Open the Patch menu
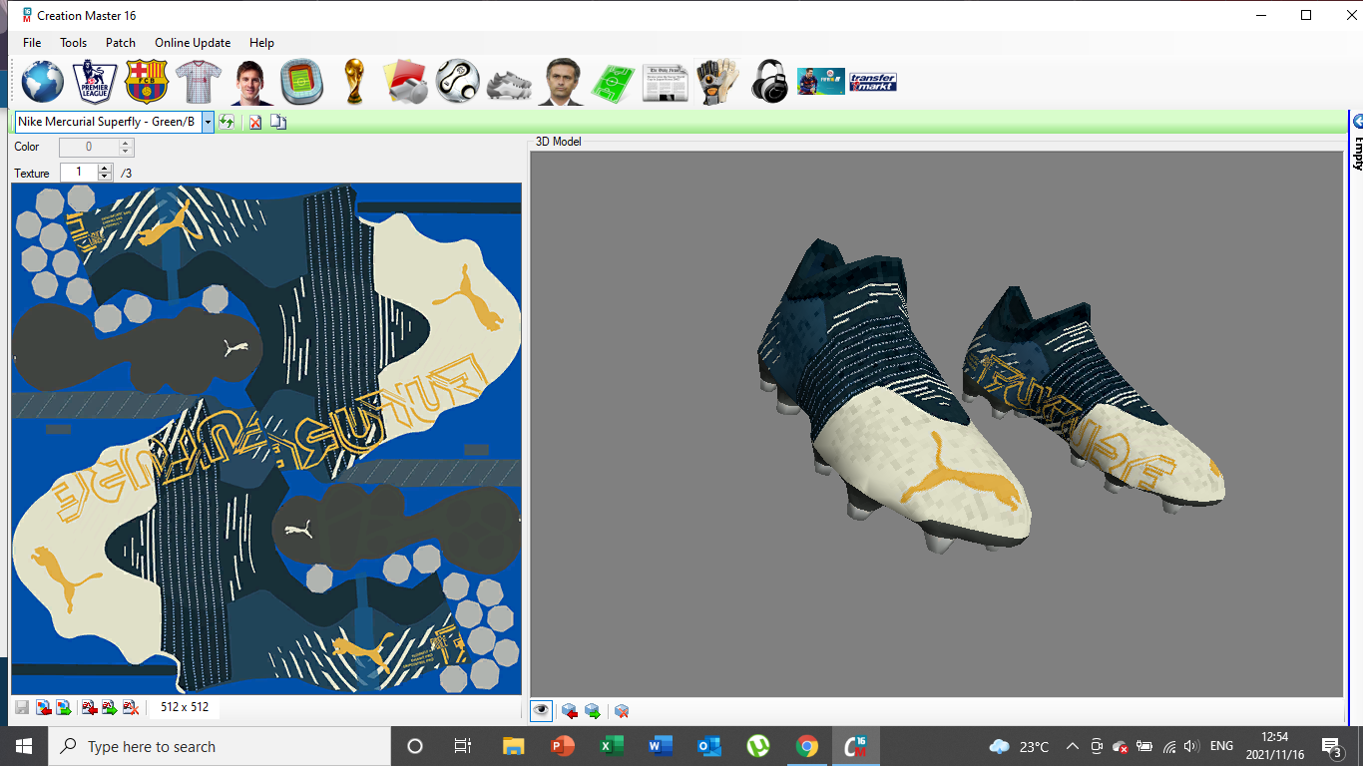The width and height of the screenshot is (1363, 766). [121, 43]
